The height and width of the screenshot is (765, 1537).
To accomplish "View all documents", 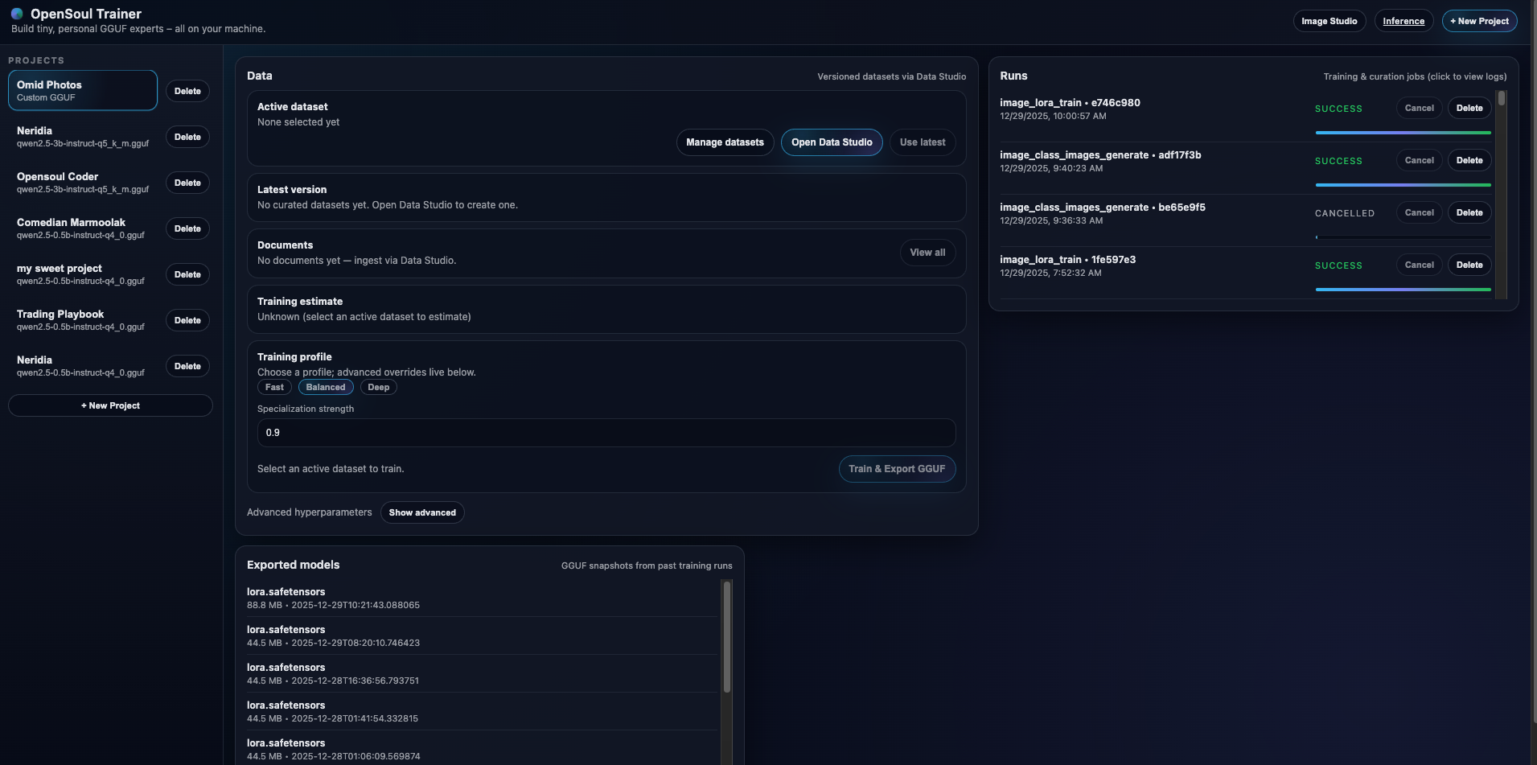I will 927,253.
